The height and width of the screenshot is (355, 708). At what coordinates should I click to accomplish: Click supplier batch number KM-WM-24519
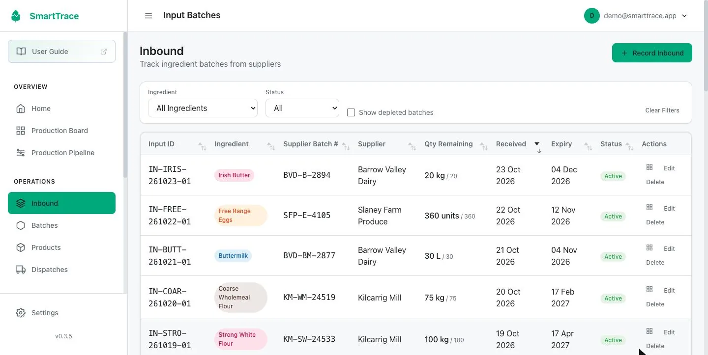click(309, 298)
